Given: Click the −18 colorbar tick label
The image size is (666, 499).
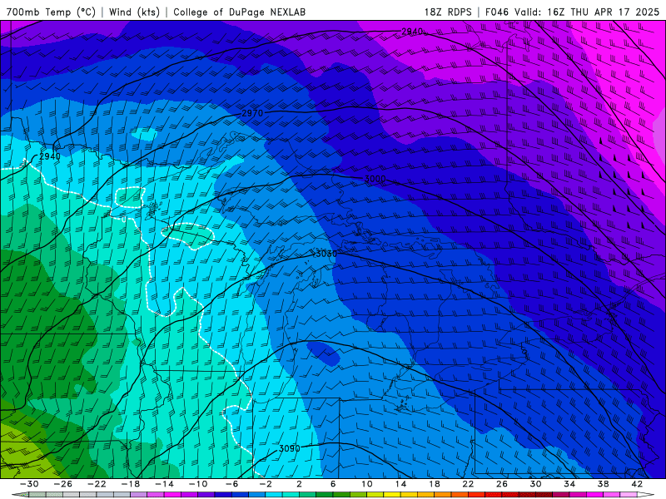Looking at the screenshot, I should [x=131, y=484].
